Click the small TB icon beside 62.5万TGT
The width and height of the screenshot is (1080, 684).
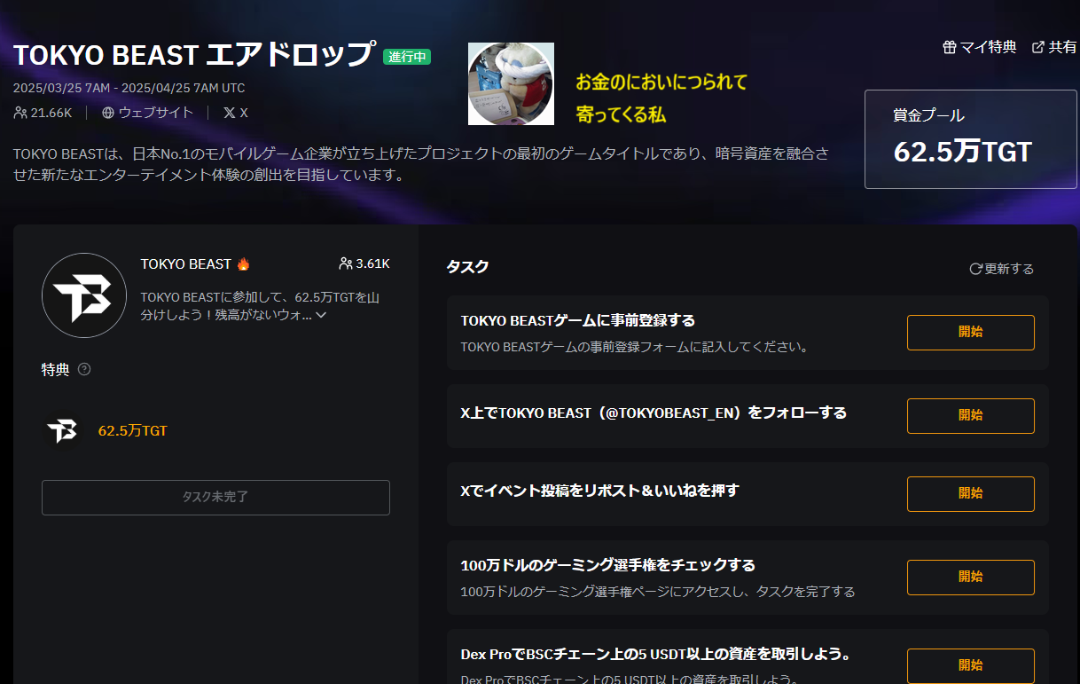tap(62, 431)
